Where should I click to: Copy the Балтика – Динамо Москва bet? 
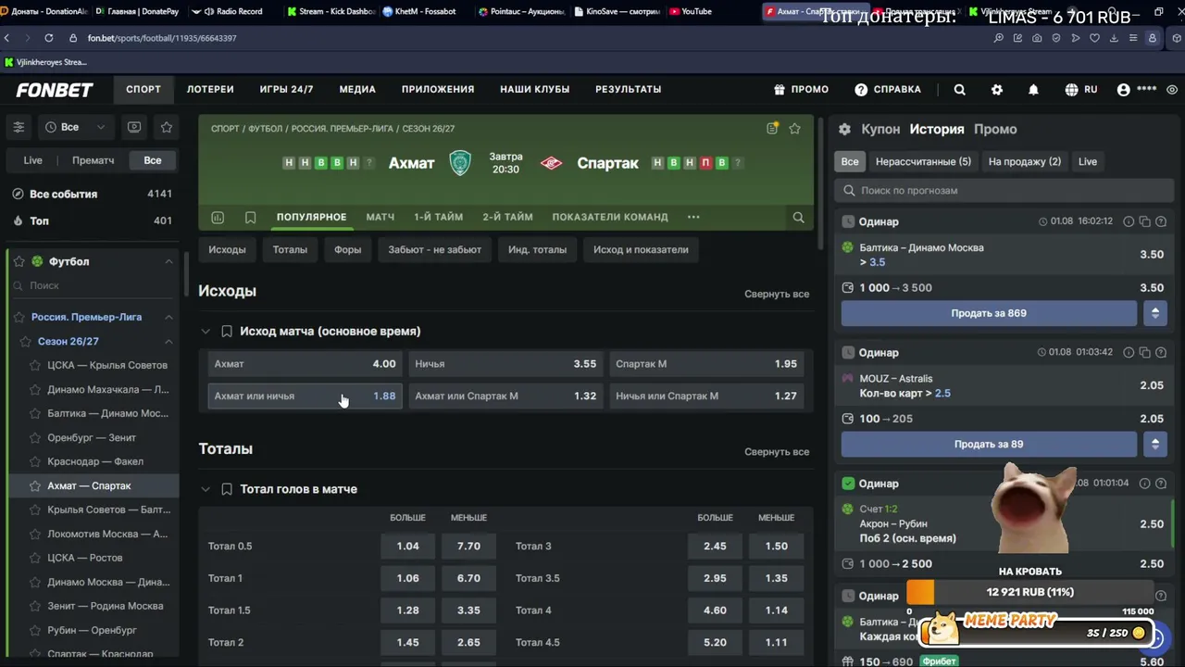click(x=1145, y=221)
